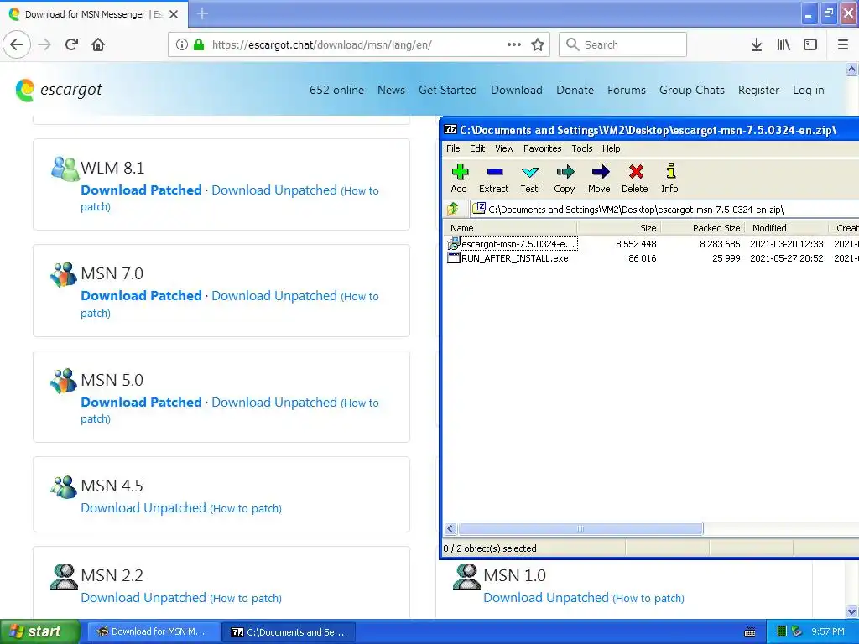The height and width of the screenshot is (644, 859).
Task: Open the 7-Zip Tools menu
Action: pos(582,148)
